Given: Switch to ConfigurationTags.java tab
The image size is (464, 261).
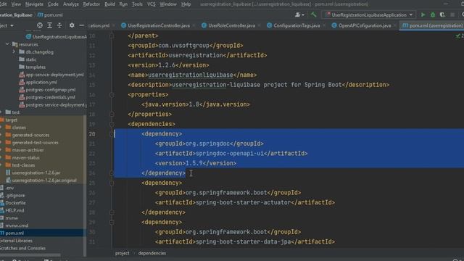Looking at the screenshot, I should click(297, 26).
